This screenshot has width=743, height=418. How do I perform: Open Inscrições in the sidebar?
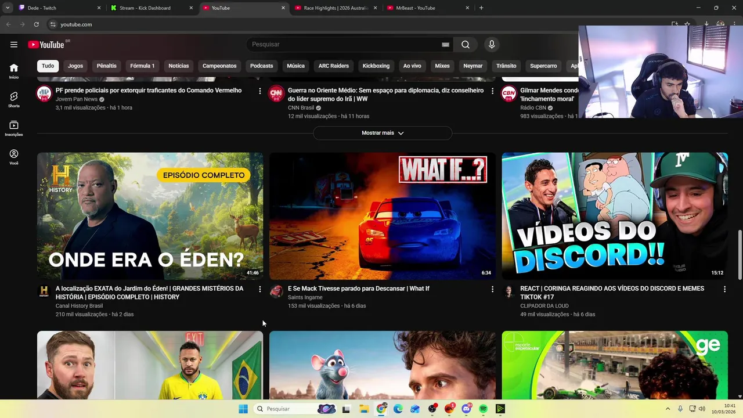[x=14, y=128]
